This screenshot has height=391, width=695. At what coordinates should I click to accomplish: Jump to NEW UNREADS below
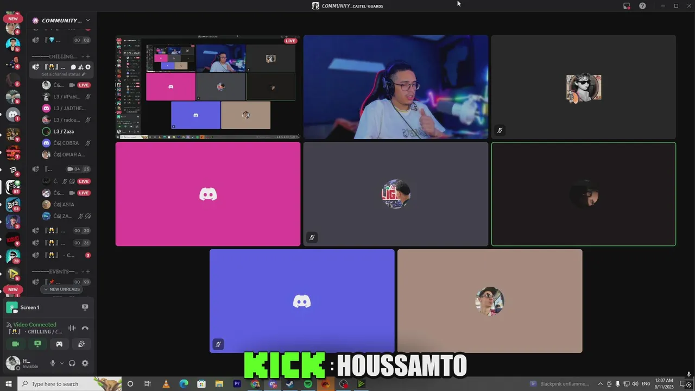point(62,289)
